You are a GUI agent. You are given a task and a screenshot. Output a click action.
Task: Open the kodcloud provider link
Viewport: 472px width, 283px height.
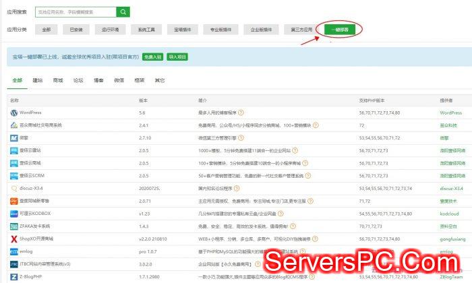pos(450,213)
